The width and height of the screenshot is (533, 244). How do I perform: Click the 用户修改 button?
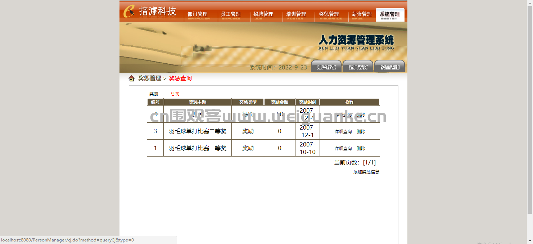click(x=326, y=67)
